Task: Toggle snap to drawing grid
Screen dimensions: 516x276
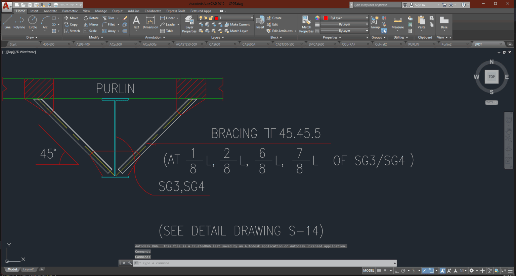Action: (x=386, y=270)
